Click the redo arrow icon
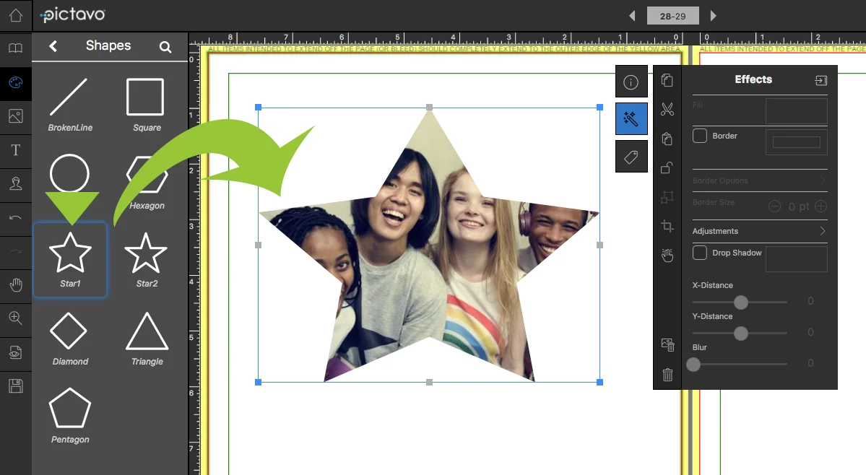This screenshot has width=866, height=475. (x=15, y=251)
